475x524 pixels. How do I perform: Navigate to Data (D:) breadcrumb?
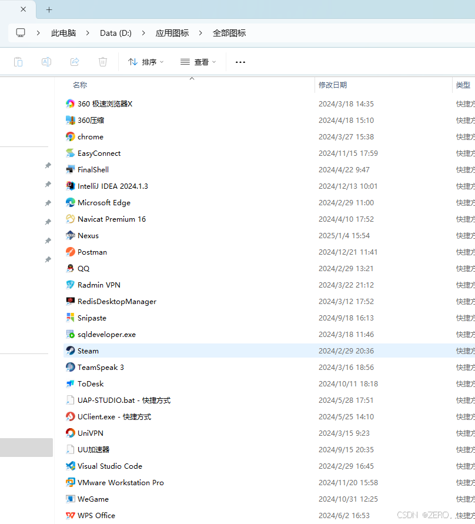(116, 33)
